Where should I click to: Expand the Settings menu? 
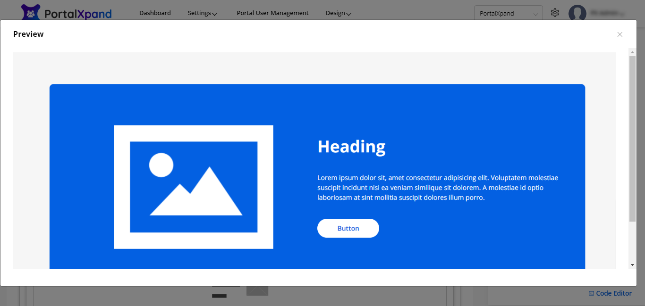(x=202, y=13)
